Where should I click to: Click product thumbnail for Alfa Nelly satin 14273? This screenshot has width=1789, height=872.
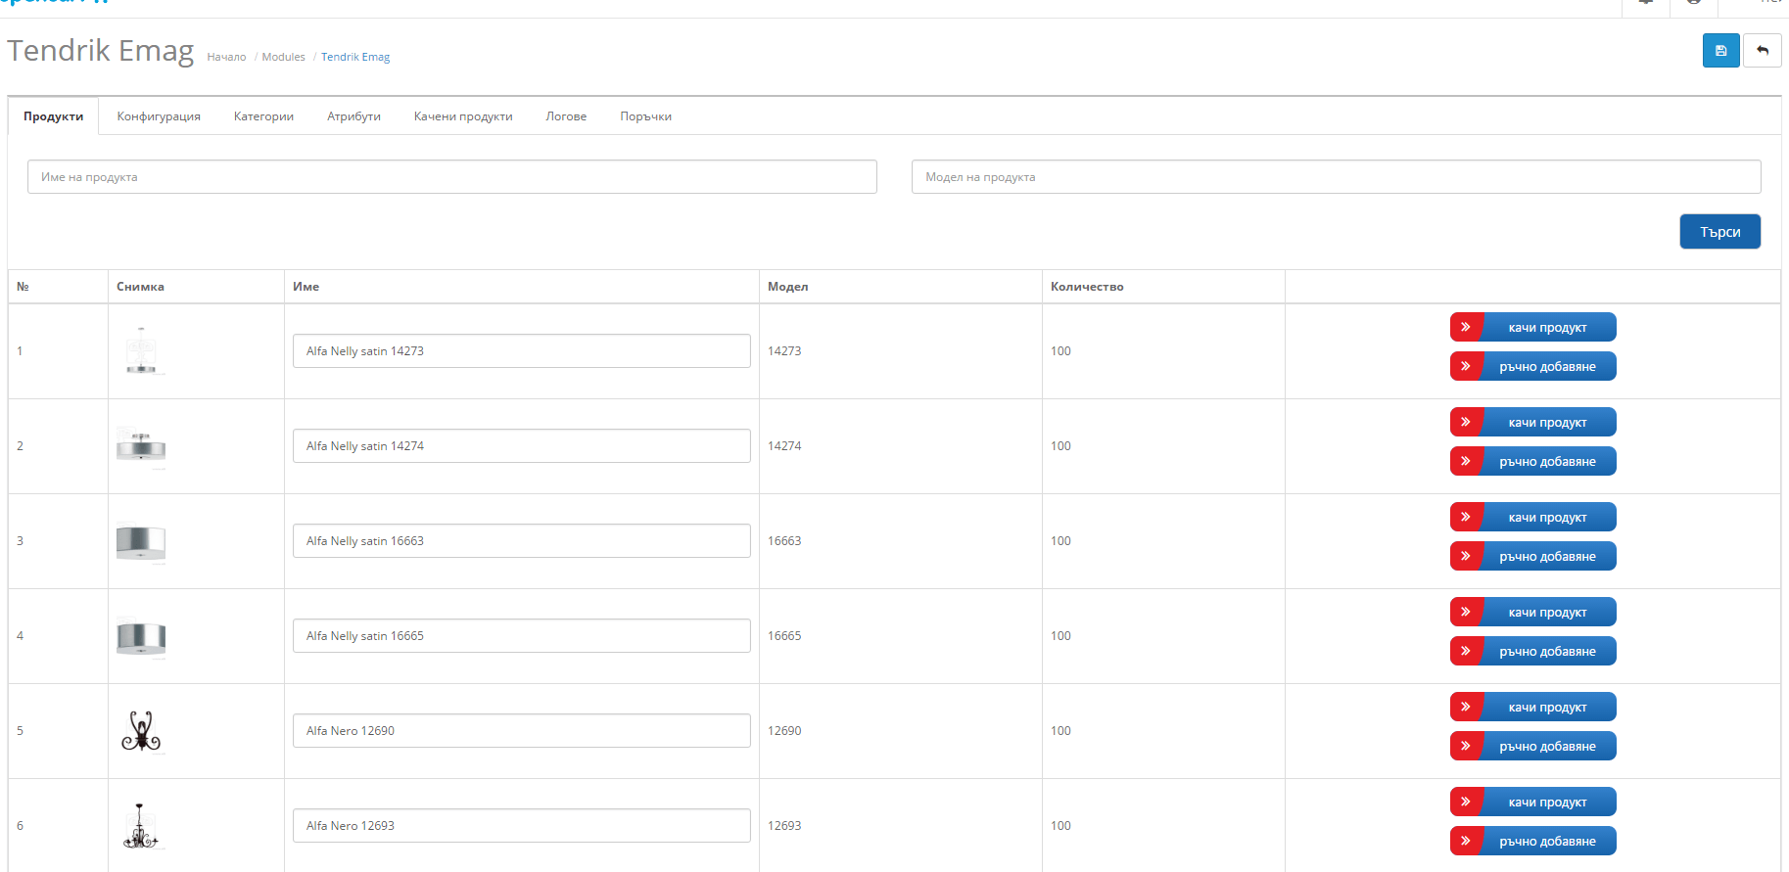pos(141,350)
